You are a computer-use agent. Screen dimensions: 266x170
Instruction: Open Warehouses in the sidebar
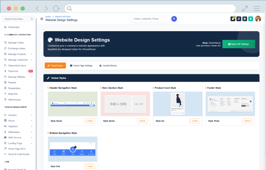(x=14, y=99)
